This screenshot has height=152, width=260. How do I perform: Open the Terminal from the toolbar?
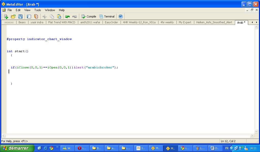107,16
